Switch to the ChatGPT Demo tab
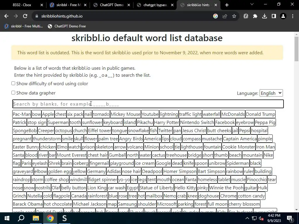299x224 pixels. (x=112, y=5)
